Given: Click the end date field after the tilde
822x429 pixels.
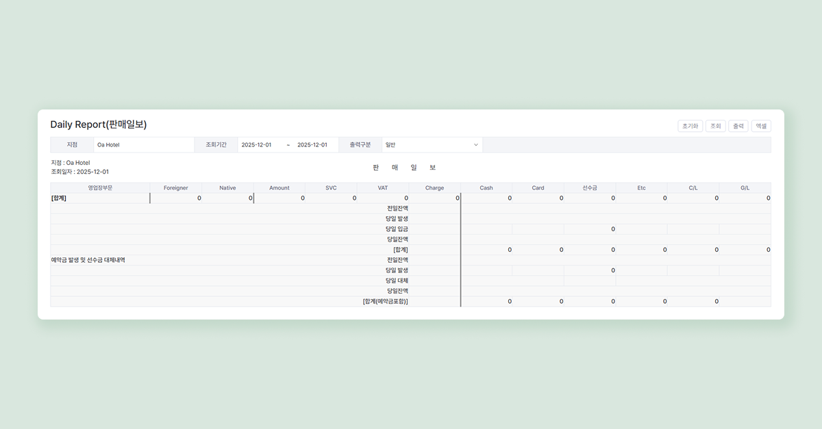Looking at the screenshot, I should point(312,145).
